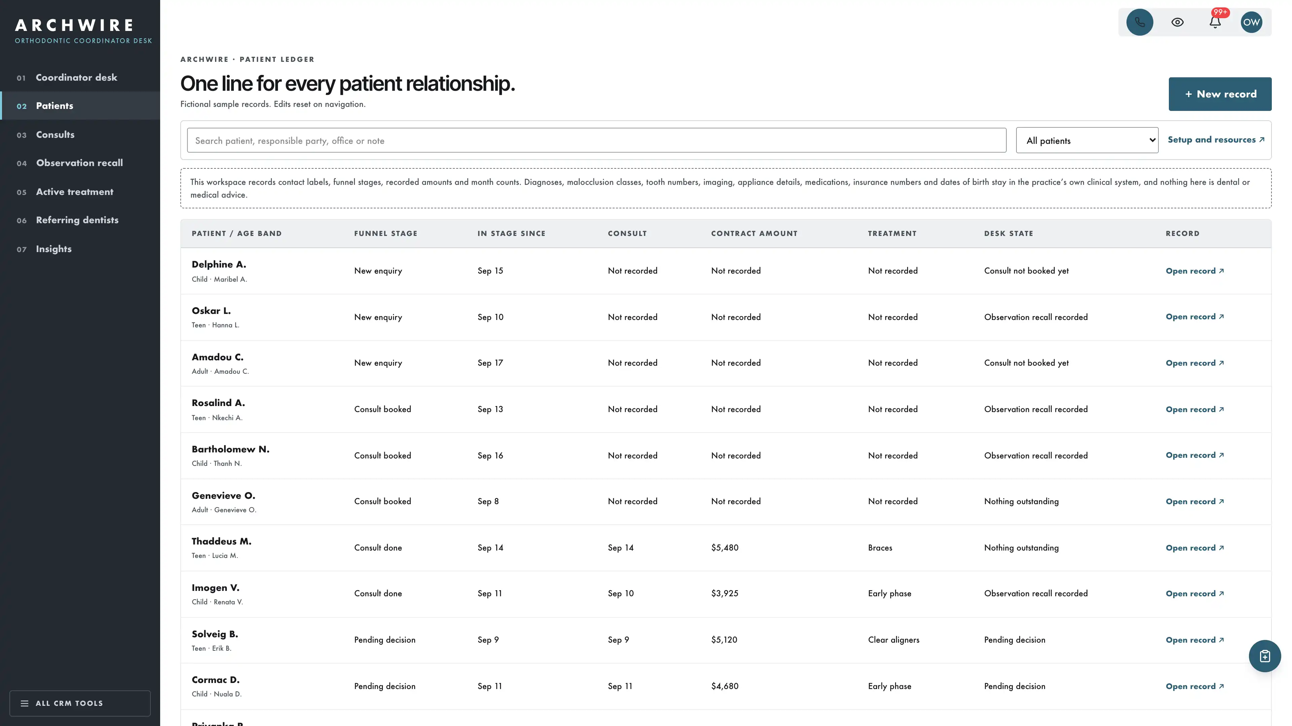Click Genevieve O.'s Nothing outstanding desk state

coord(1021,501)
